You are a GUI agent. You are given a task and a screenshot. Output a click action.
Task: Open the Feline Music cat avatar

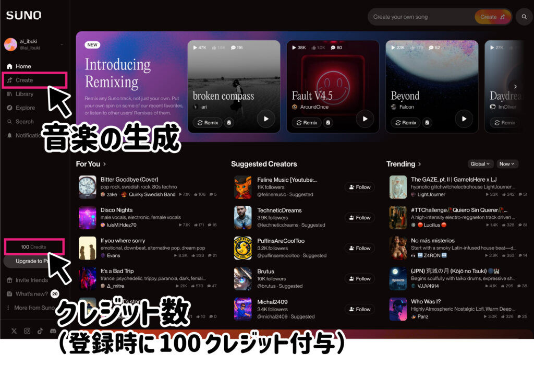(x=243, y=187)
